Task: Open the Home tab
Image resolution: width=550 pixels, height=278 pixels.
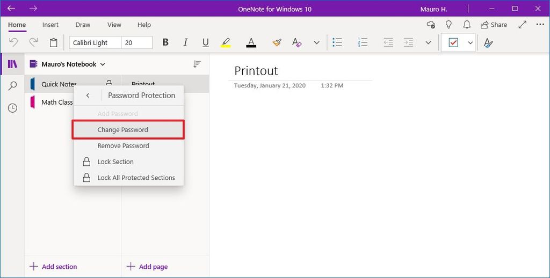Action: pyautogui.click(x=17, y=25)
